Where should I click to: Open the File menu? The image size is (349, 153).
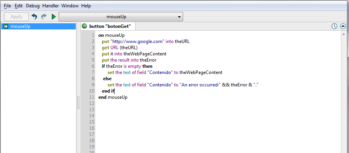[x=7, y=6]
